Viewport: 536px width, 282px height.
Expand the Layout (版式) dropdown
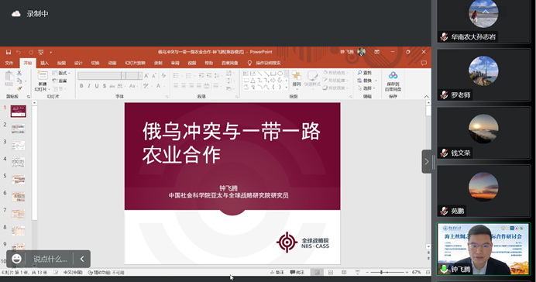coord(61,73)
